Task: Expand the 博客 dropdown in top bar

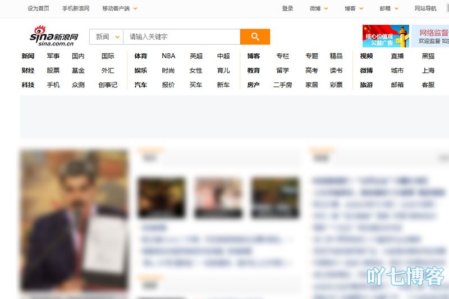Action: point(354,8)
